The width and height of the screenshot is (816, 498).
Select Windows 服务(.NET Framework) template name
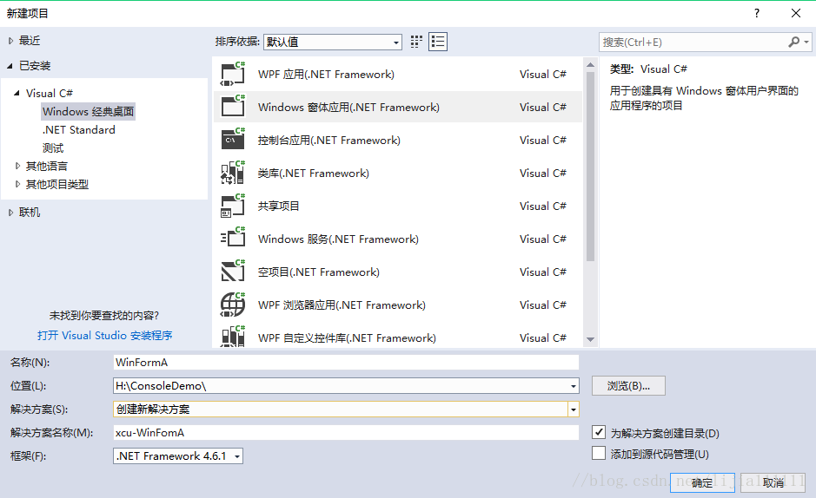(338, 239)
